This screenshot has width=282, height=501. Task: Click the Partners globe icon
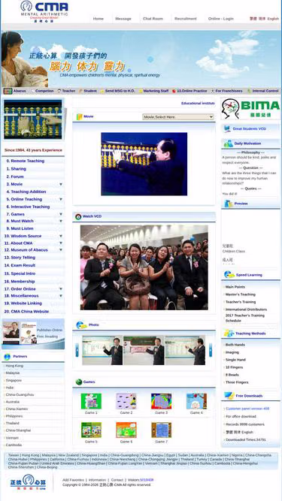(x=7, y=357)
